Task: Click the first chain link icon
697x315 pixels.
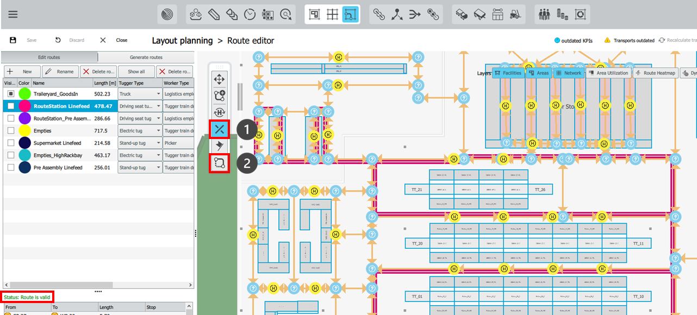Action: 379,15
